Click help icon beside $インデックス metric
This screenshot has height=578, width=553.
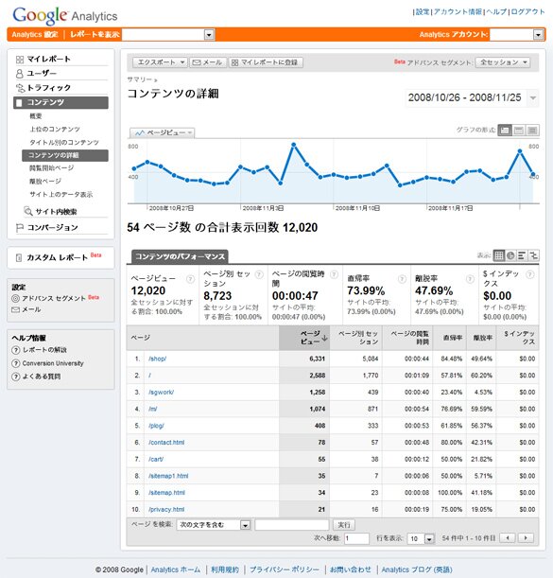pos(529,274)
